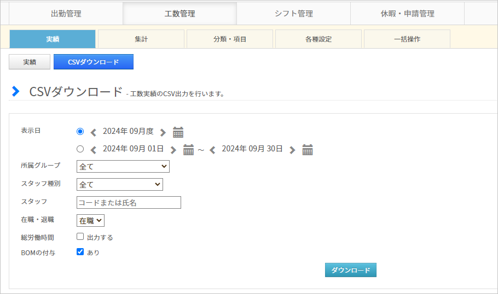This screenshot has height=294, width=498.
Task: Open calendar for start date 09月01日
Action: tap(188, 150)
